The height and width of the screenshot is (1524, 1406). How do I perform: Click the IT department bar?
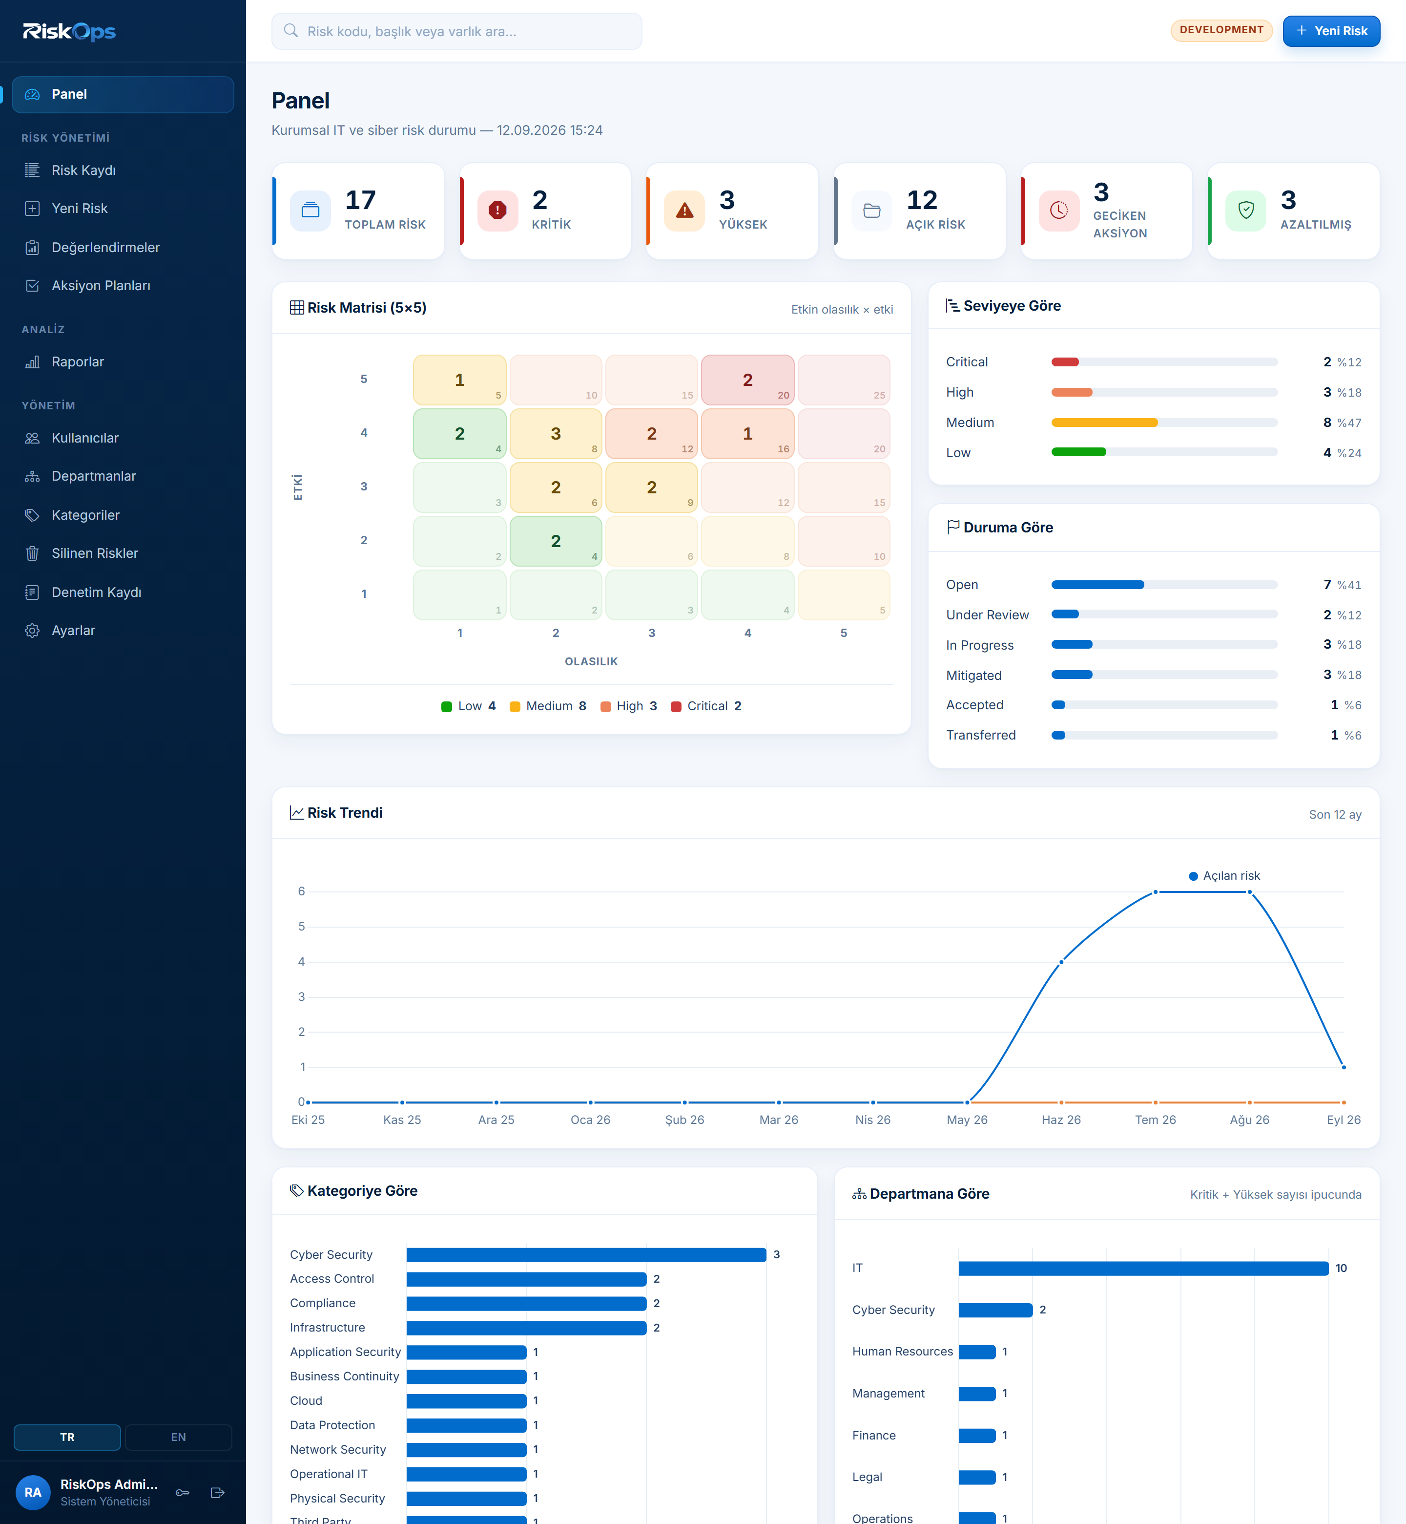(x=1143, y=1268)
